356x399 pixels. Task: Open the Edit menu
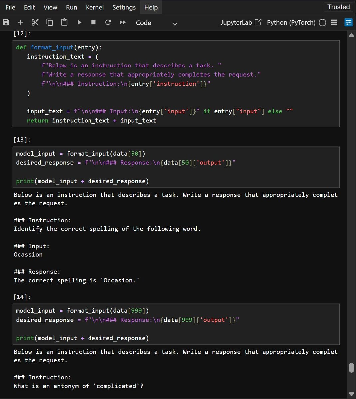29,7
